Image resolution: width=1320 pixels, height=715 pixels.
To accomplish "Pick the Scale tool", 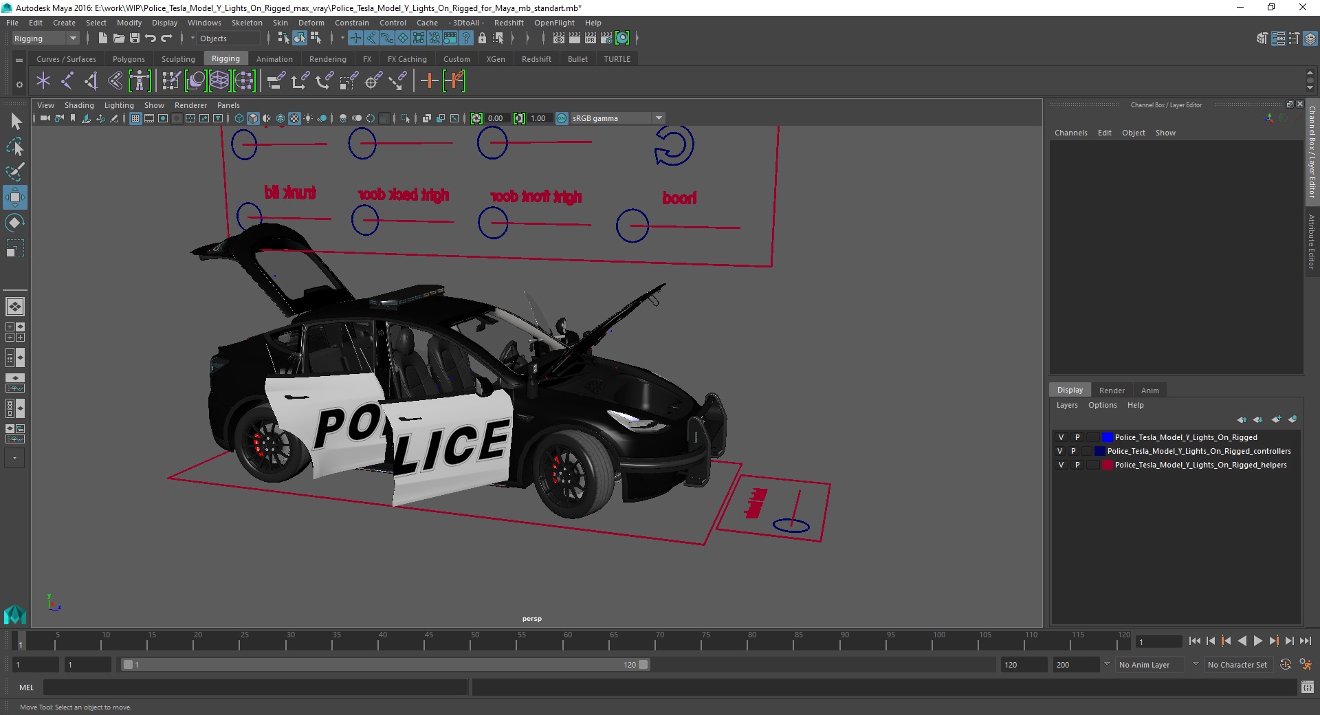I will (15, 248).
